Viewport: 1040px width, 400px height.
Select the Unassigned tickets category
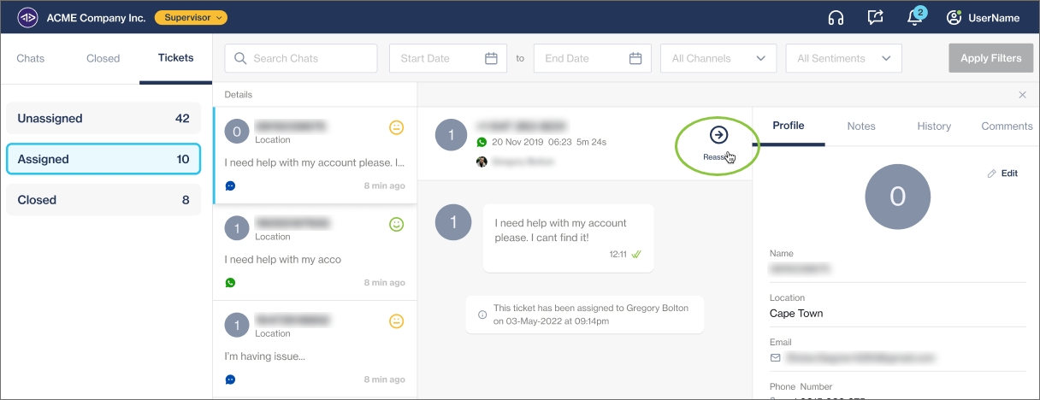point(103,119)
